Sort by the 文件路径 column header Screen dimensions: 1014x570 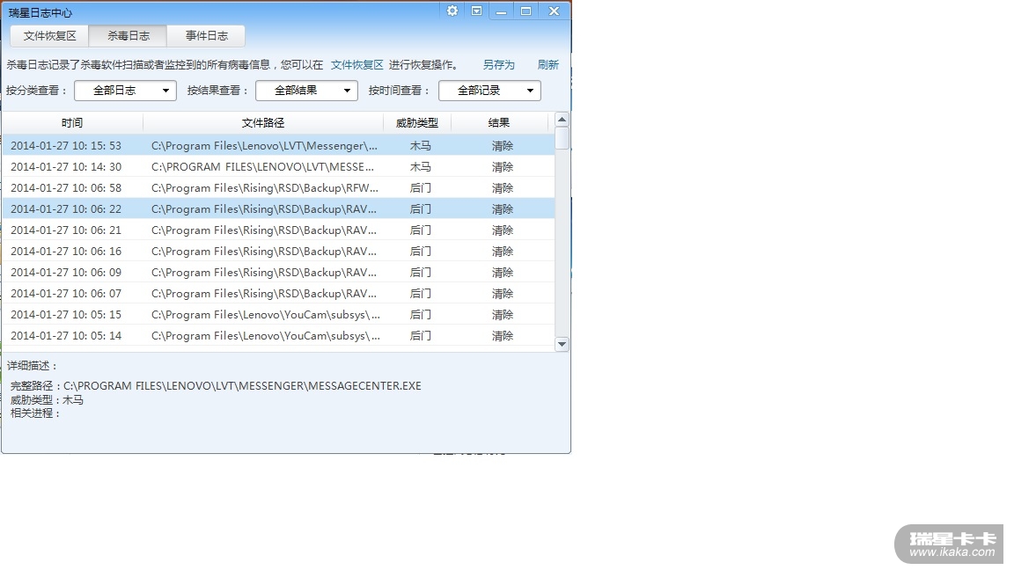(x=262, y=123)
